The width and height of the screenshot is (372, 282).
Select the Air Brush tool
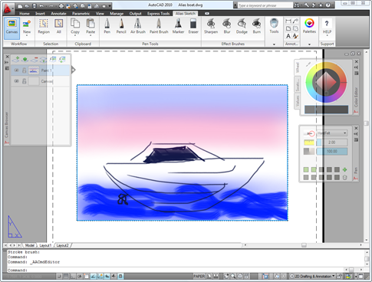tap(138, 26)
